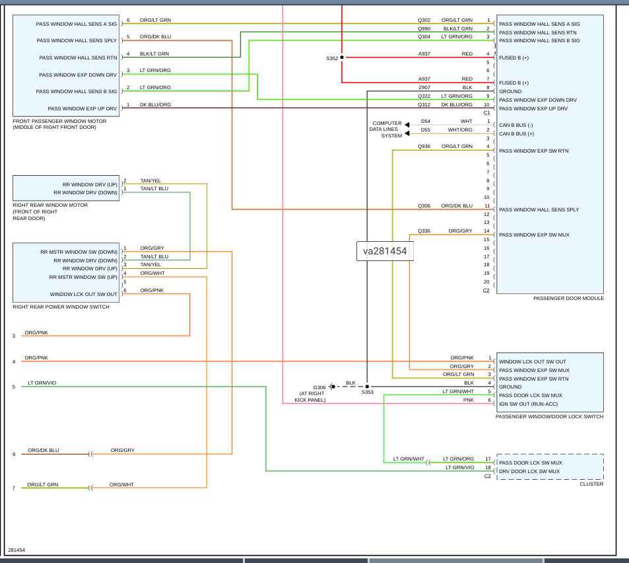Image resolution: width=629 pixels, height=563 pixels.
Task: Click the C2 connector label on CLUSTER
Action: point(487,476)
